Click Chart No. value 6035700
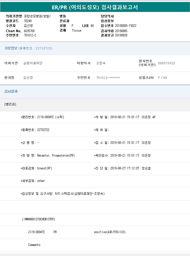Image resolution: width=190 pixels, height=256 pixels. click(29, 31)
